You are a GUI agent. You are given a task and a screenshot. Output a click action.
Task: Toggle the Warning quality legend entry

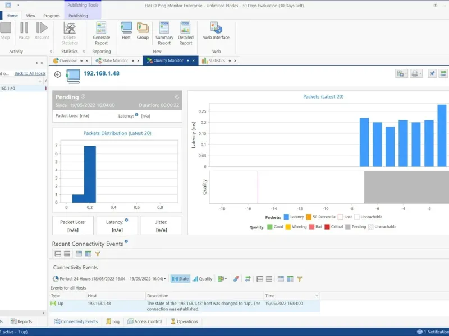[296, 227]
